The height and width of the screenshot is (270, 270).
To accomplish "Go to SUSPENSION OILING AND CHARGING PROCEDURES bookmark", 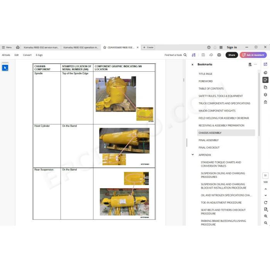I will click(x=223, y=175).
